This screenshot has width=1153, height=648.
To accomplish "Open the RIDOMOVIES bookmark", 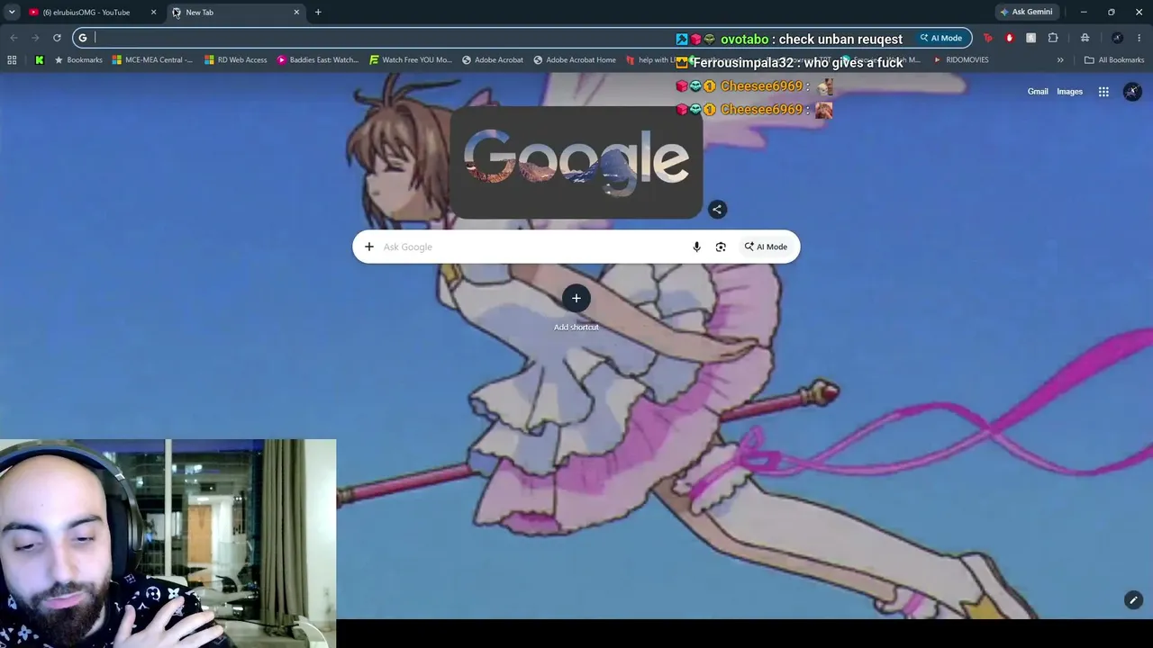I will pyautogui.click(x=961, y=60).
